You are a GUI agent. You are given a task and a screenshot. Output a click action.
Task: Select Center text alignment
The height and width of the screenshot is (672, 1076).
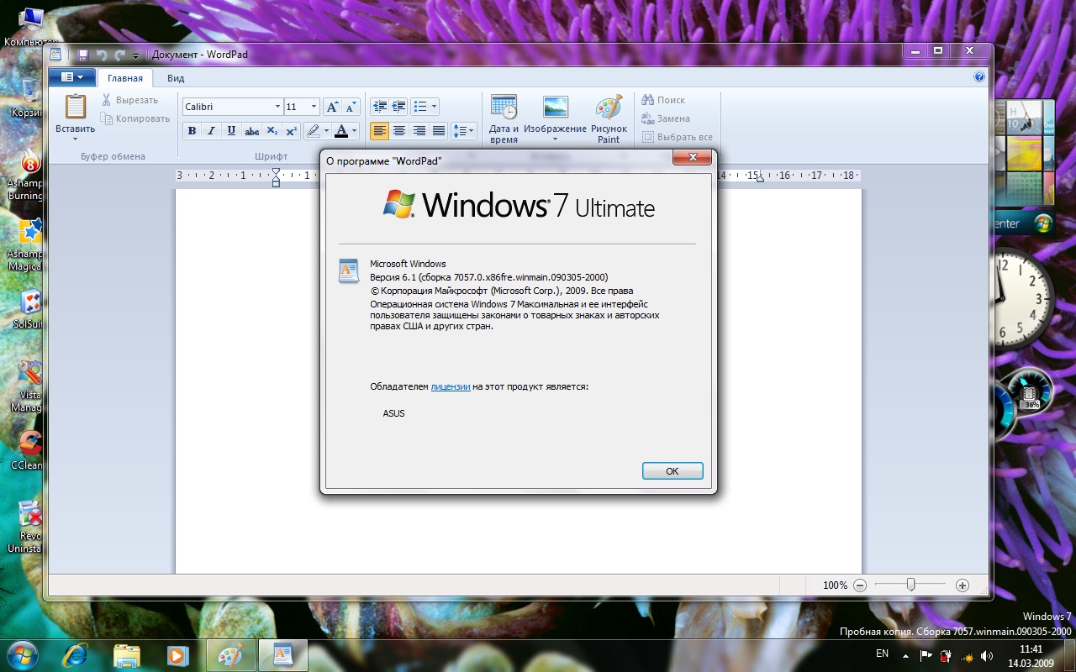coord(399,130)
